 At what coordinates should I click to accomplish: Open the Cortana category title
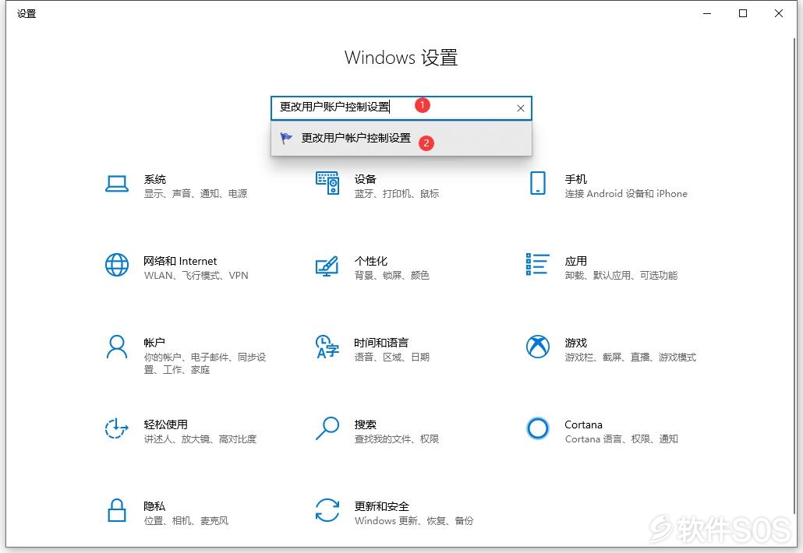[583, 424]
